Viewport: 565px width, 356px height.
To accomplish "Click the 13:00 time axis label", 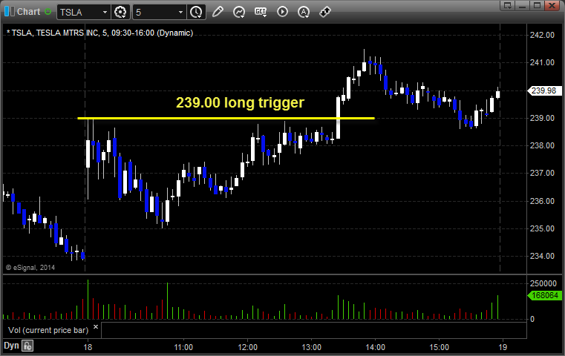I will [311, 347].
